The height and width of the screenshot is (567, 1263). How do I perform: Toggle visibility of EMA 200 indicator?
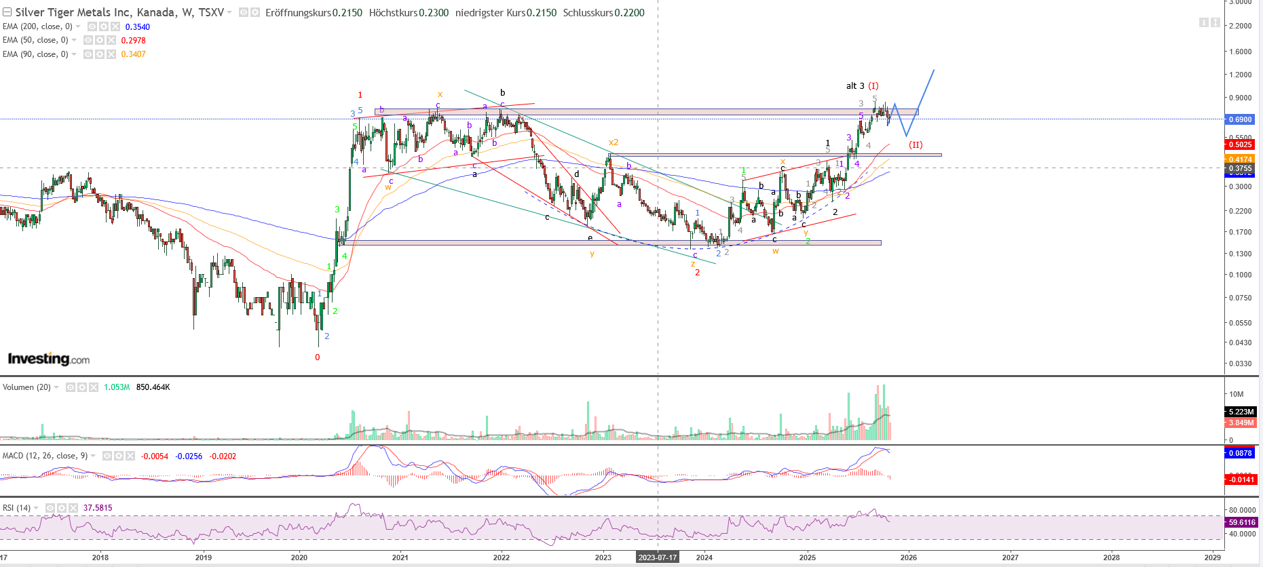click(x=92, y=26)
